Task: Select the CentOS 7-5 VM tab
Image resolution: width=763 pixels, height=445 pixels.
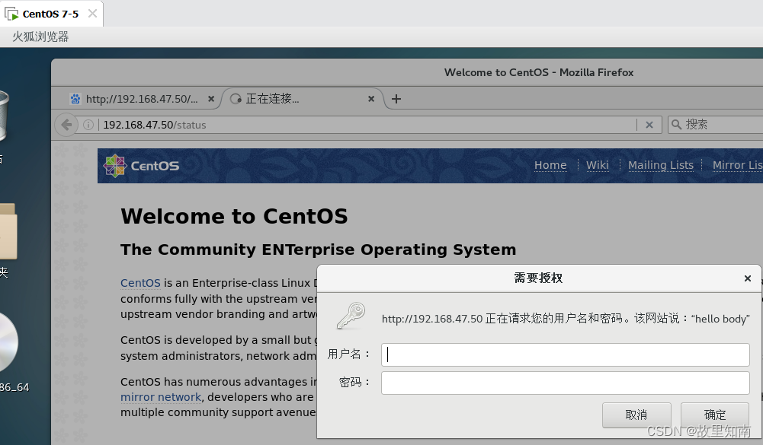Action: [x=51, y=14]
